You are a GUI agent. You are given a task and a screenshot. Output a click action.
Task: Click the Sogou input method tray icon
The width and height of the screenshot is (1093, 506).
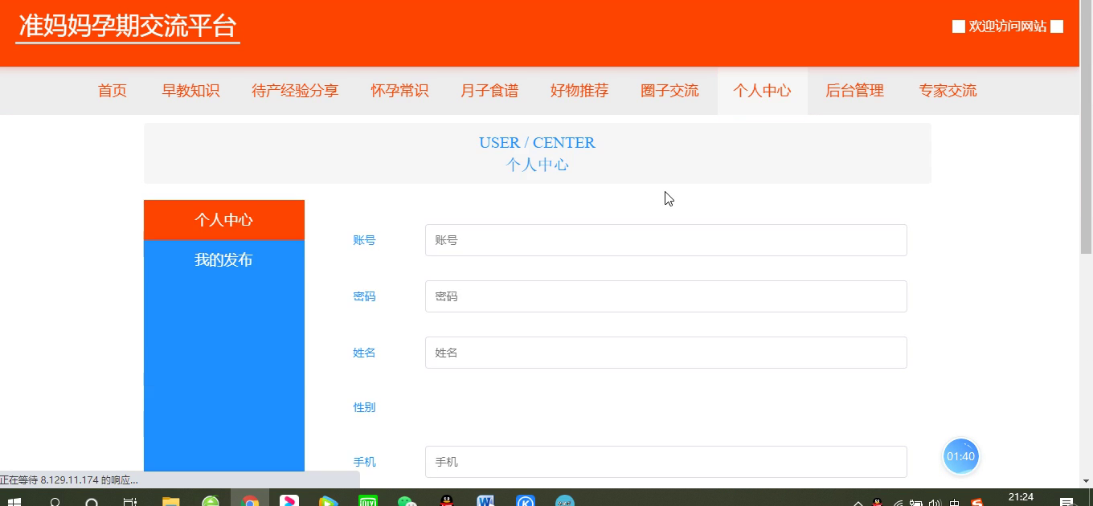(976, 502)
